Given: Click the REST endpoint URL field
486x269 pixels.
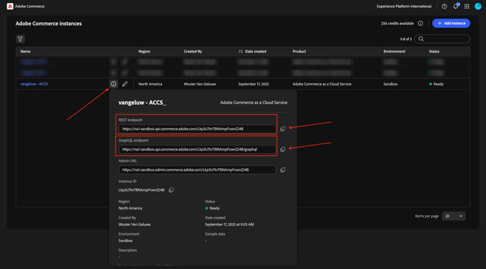Looking at the screenshot, I should (x=197, y=129).
